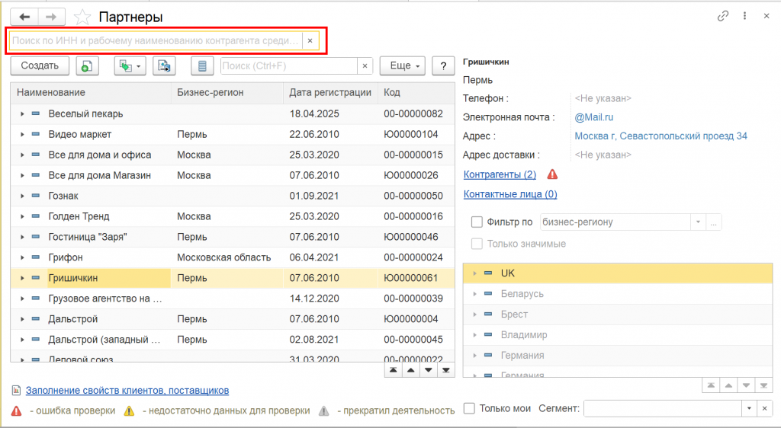Clear the Поиск (Ctrl+F) field
The height and width of the screenshot is (428, 781).
(365, 65)
